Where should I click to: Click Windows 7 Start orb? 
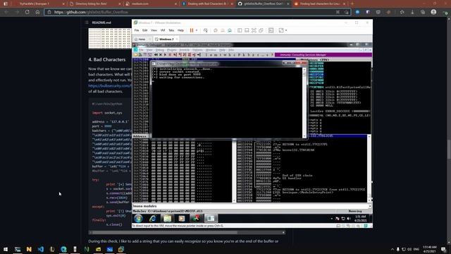tap(138, 219)
